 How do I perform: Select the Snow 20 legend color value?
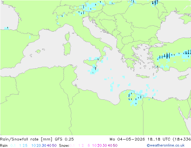tap(99, 146)
